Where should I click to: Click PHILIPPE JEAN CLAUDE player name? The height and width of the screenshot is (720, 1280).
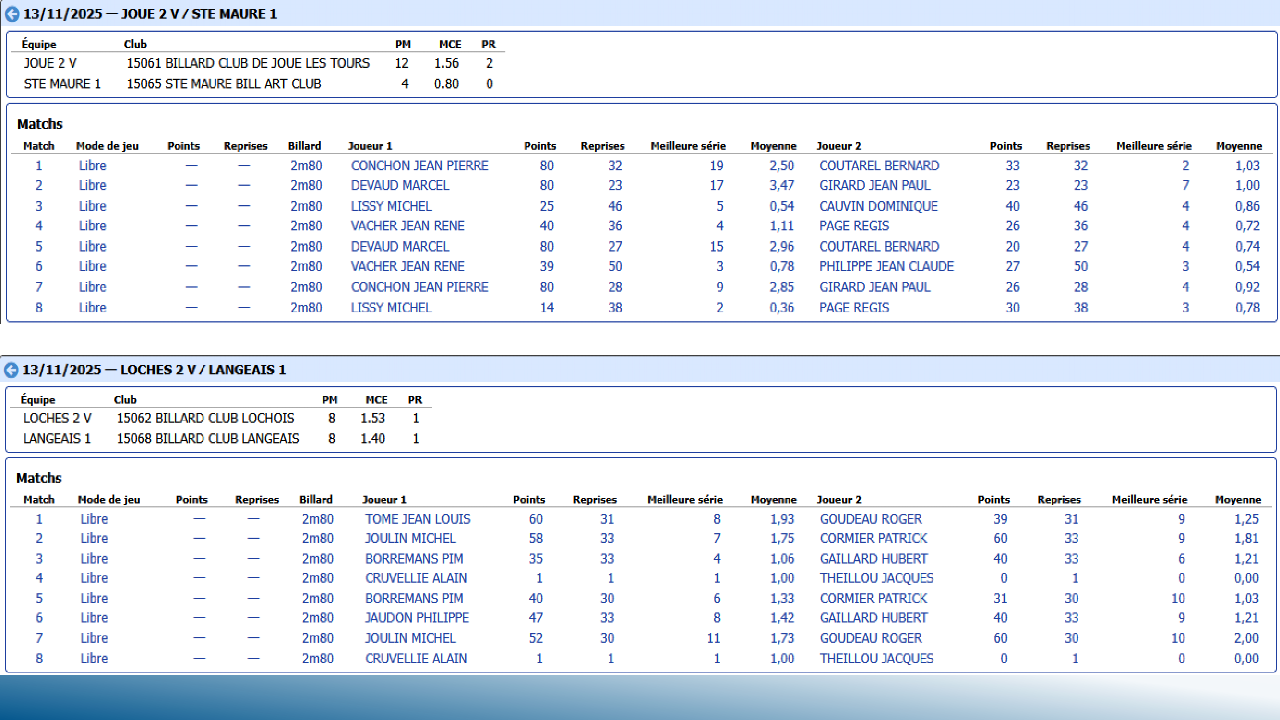point(886,266)
